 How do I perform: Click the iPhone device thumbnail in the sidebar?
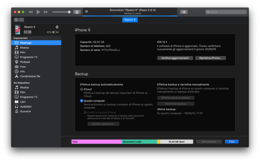coord(17,29)
